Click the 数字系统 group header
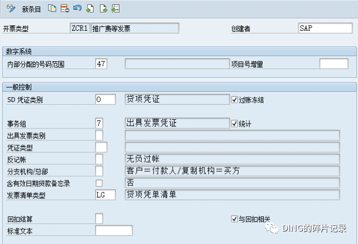The width and height of the screenshot is (358, 244). click(x=19, y=51)
